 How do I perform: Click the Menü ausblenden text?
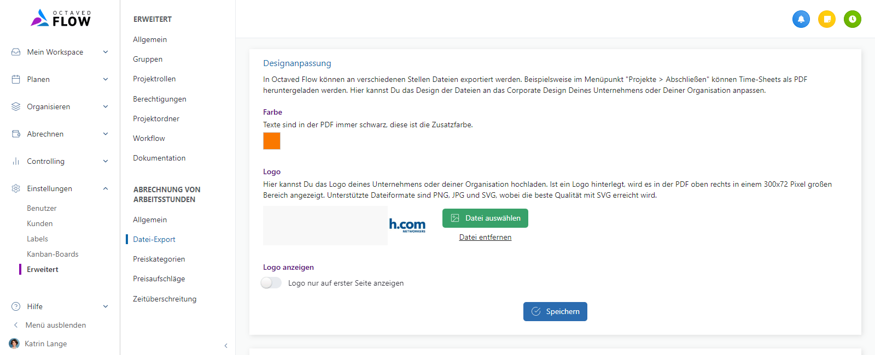click(x=56, y=325)
